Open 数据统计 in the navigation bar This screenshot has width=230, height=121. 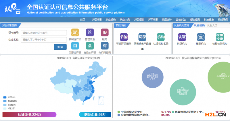(x=166, y=20)
